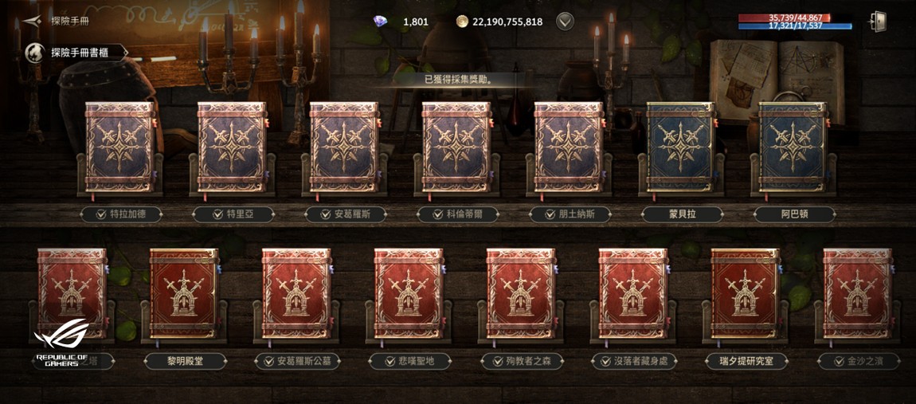Toggle the 安葛羅斯 checkmark label

click(x=345, y=214)
